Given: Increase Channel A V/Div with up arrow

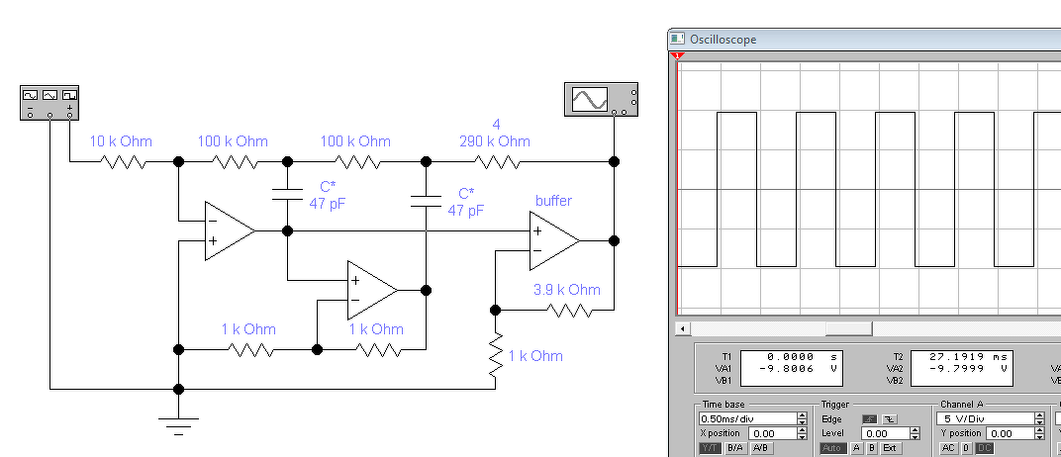Looking at the screenshot, I should coord(1040,415).
